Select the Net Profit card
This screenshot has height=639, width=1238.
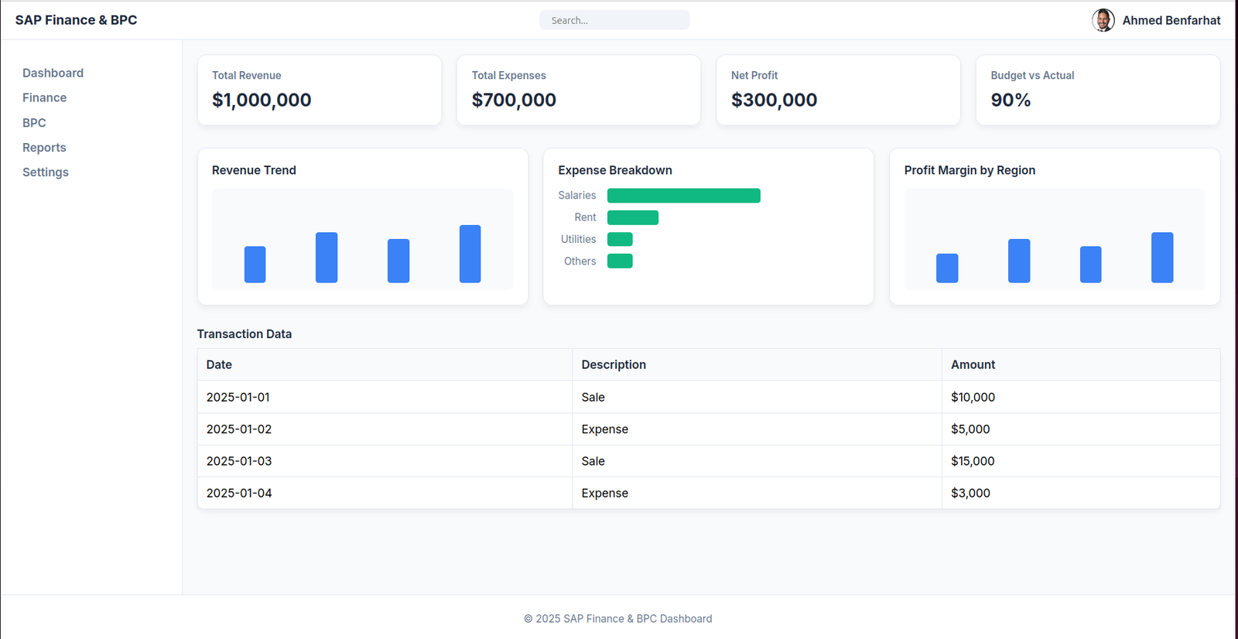click(x=837, y=90)
